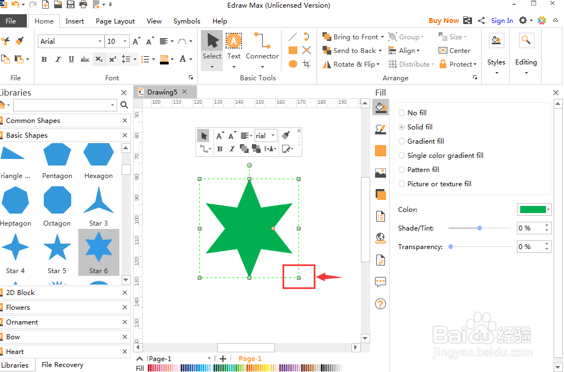This screenshot has width=564, height=372.
Task: Increase font size in the ribbon
Action: 136,42
